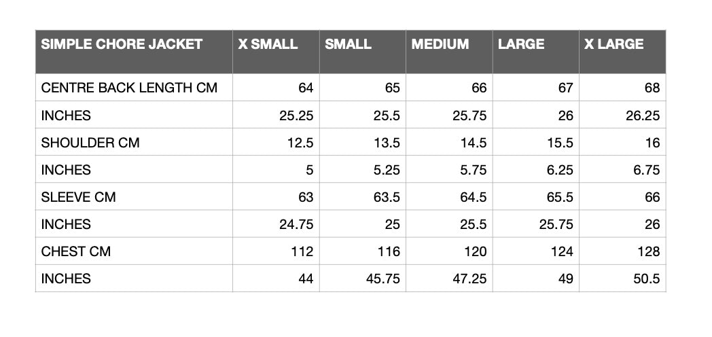Click the SLEEVE CM row label

(134, 196)
